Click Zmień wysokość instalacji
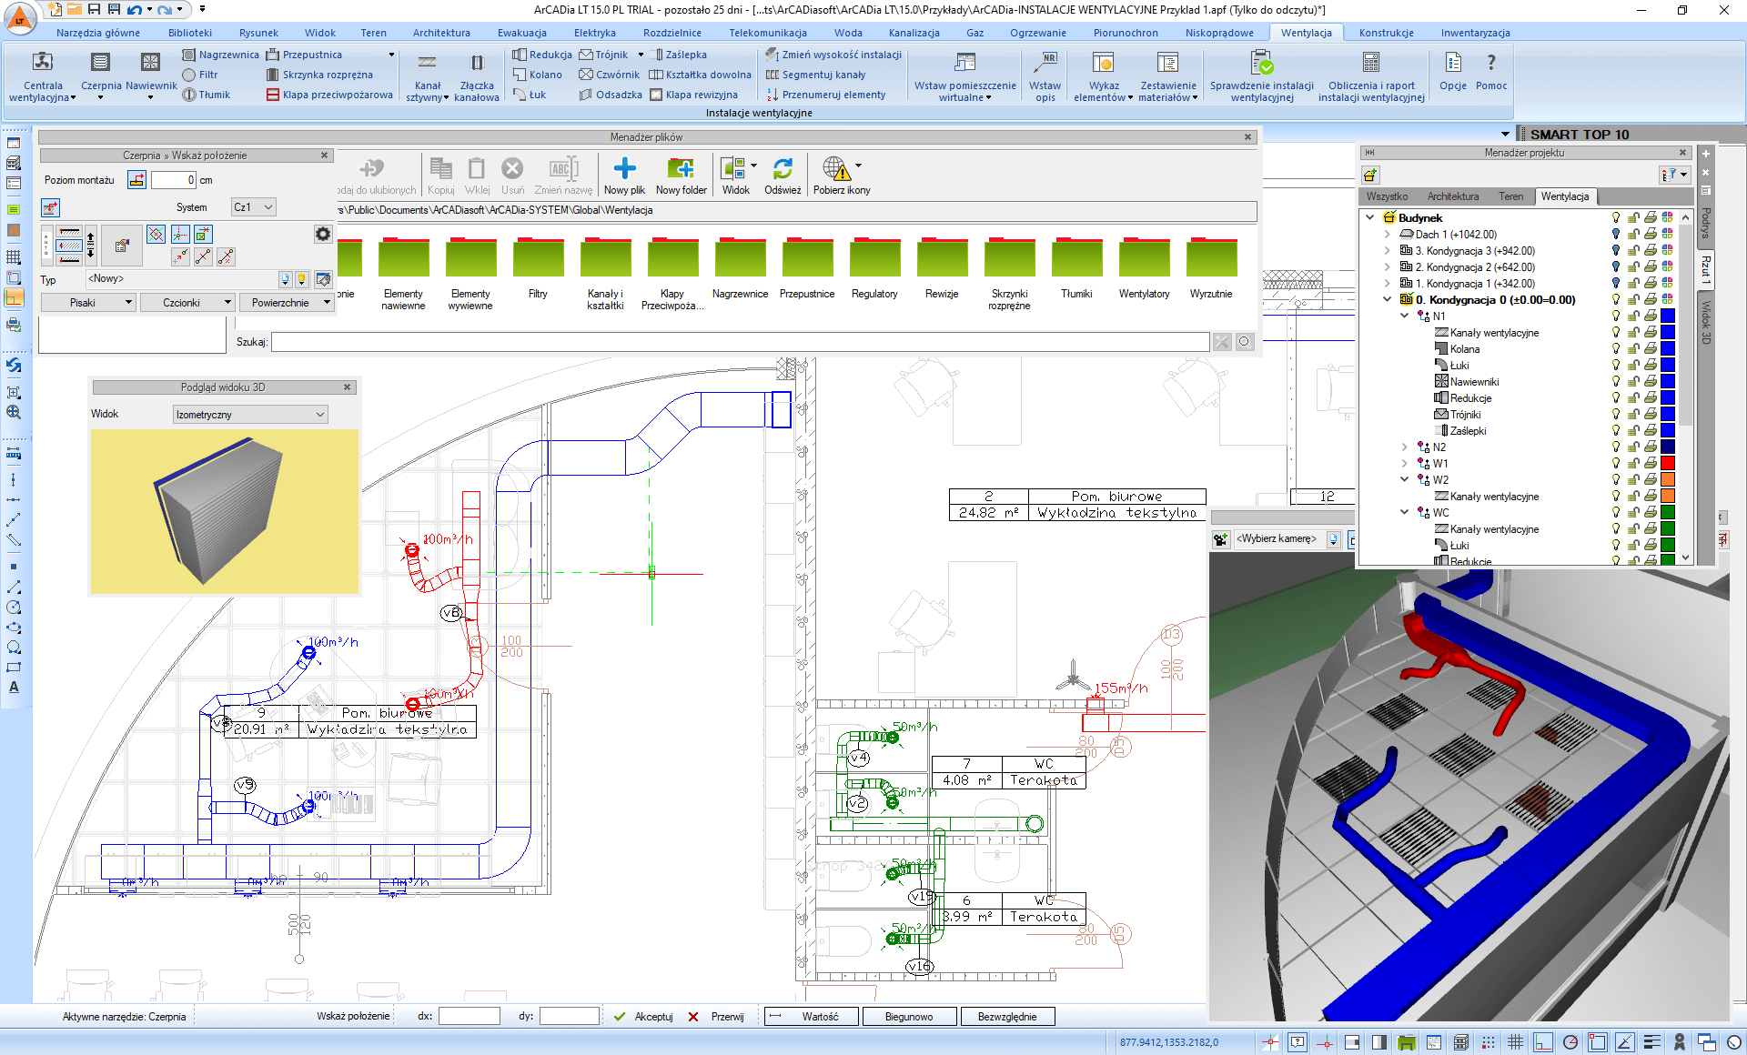 tap(834, 55)
